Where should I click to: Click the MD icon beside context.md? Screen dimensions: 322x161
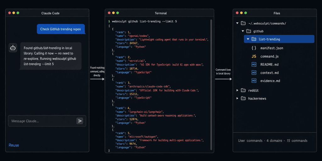click(254, 73)
